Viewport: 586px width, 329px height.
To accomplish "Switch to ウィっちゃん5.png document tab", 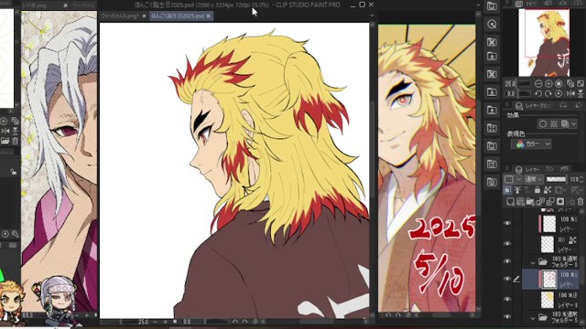I will (120, 16).
